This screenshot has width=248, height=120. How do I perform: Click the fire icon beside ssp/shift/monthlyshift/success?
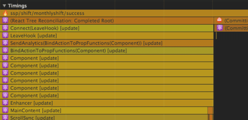coord(5,13)
